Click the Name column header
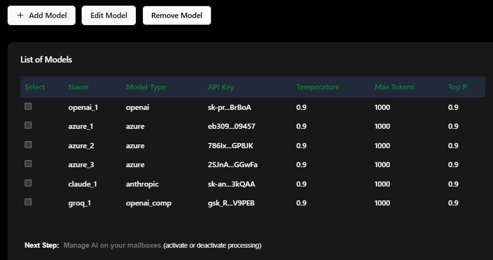The height and width of the screenshot is (260, 493). coord(78,87)
